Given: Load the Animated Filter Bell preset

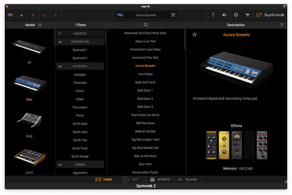Looking at the screenshot, I should (145, 58).
